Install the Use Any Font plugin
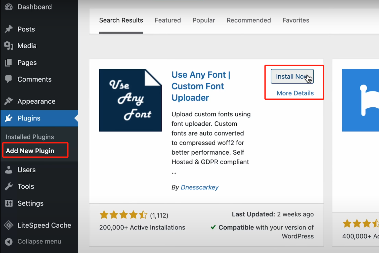 coord(292,76)
